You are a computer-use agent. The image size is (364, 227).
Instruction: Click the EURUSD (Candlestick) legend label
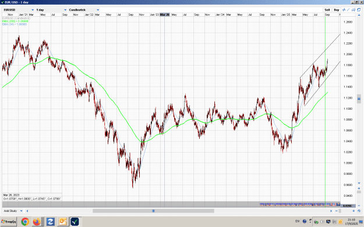[16, 18]
